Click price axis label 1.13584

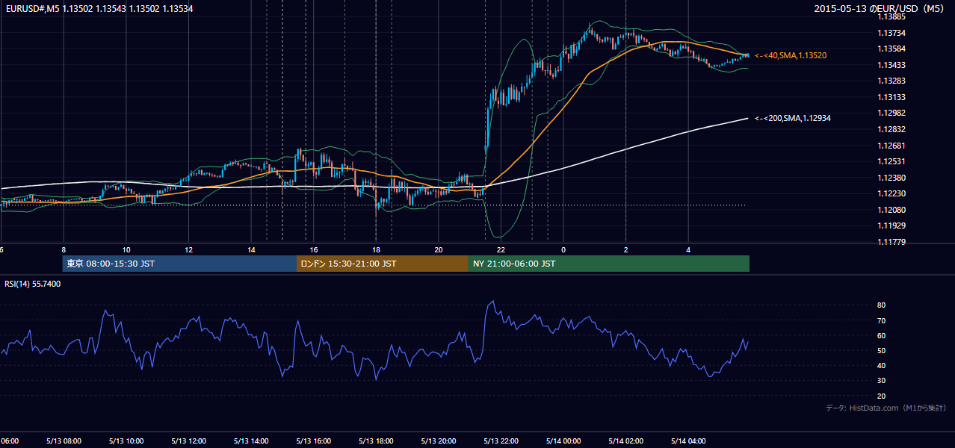click(x=891, y=49)
